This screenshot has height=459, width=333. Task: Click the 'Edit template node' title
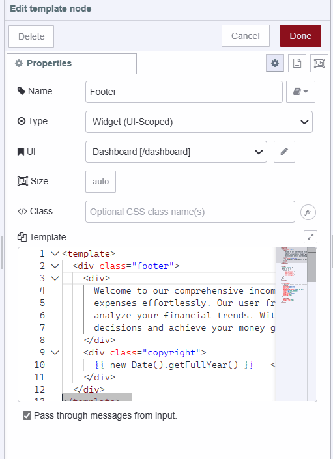51,8
